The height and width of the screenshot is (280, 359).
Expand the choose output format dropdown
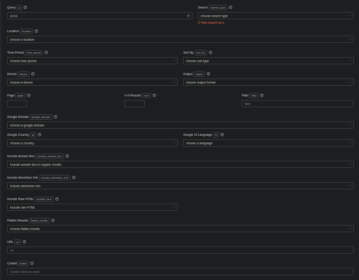[x=268, y=82]
